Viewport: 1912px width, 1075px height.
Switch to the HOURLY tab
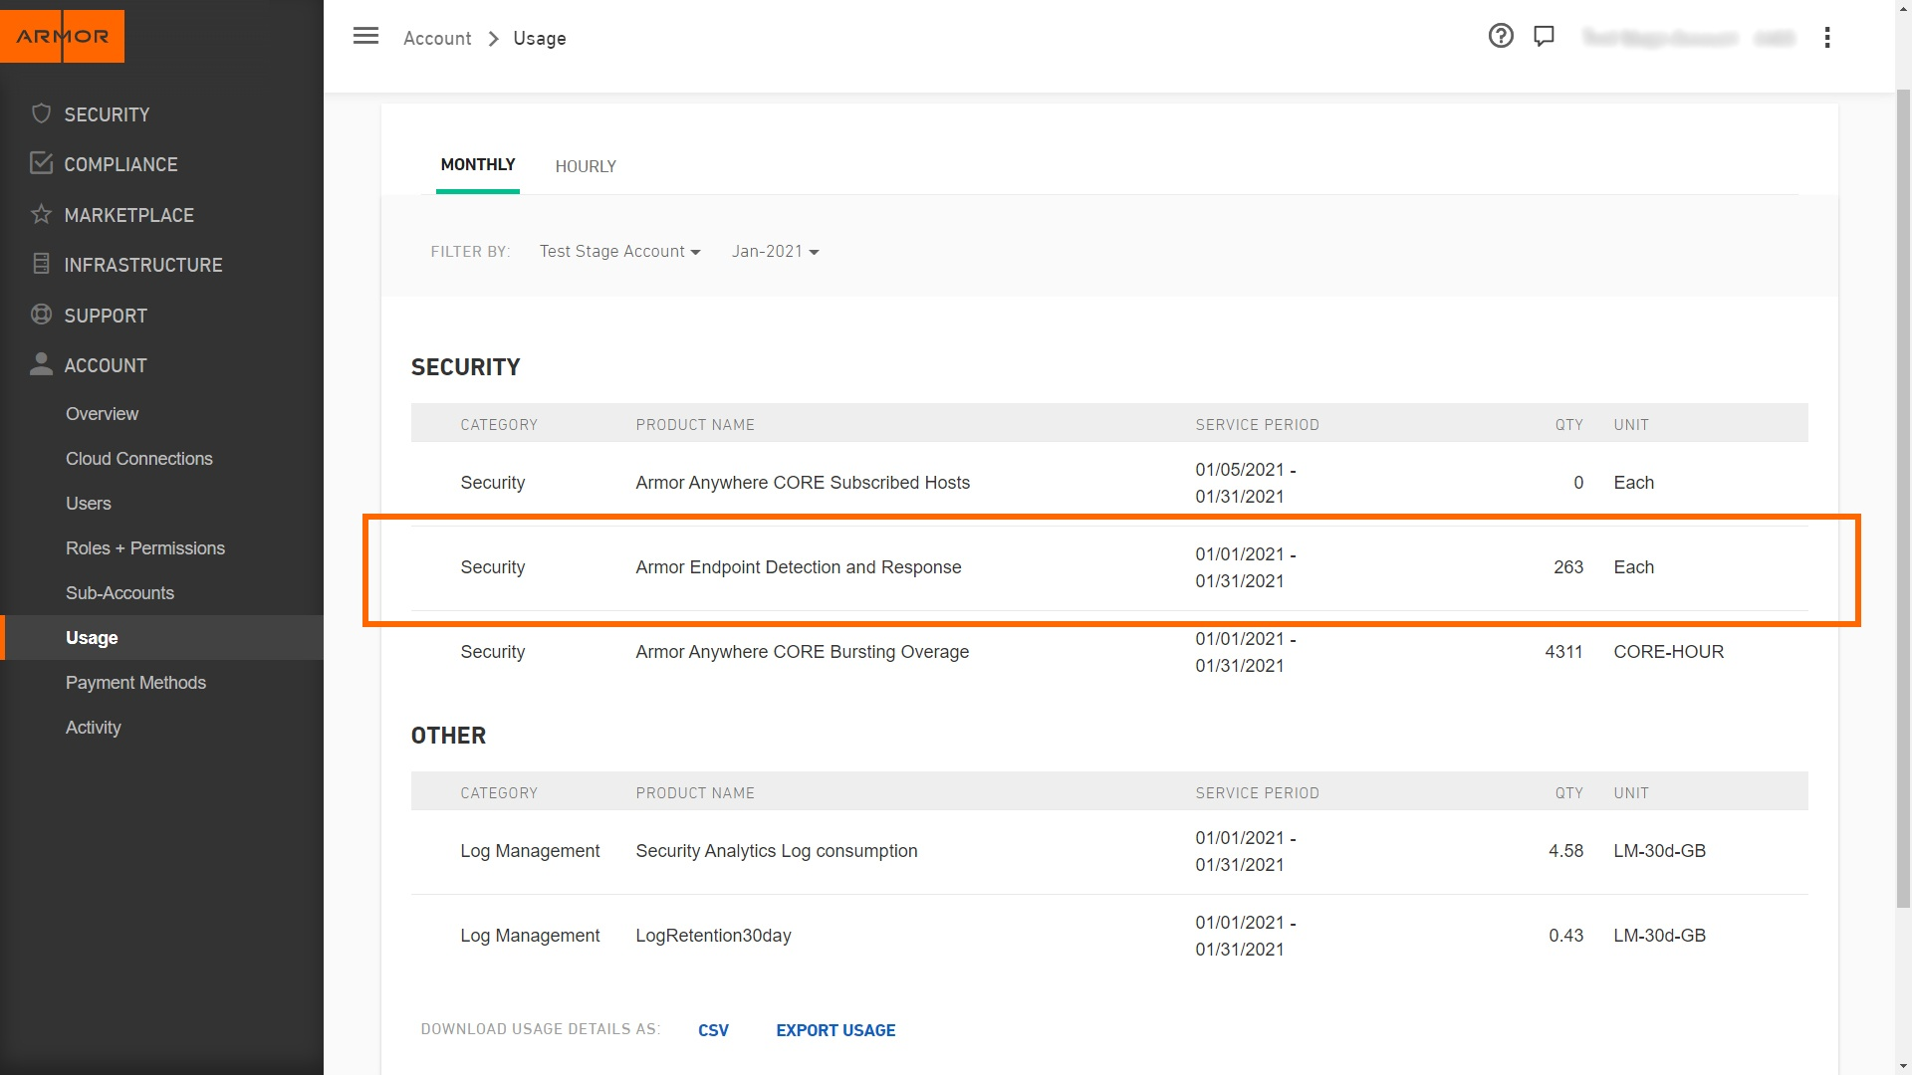click(586, 166)
